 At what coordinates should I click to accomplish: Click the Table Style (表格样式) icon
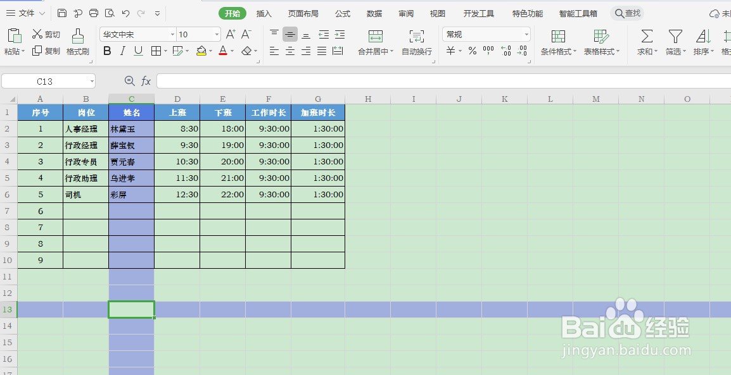pos(601,36)
